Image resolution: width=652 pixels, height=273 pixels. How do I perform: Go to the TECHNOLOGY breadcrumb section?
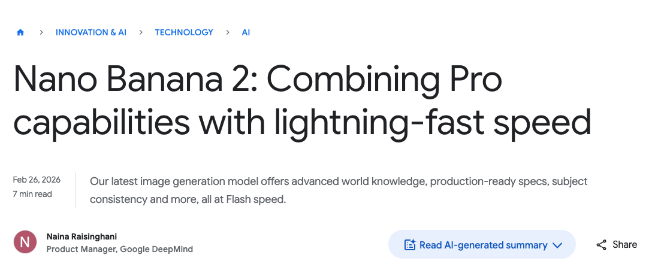(x=184, y=32)
